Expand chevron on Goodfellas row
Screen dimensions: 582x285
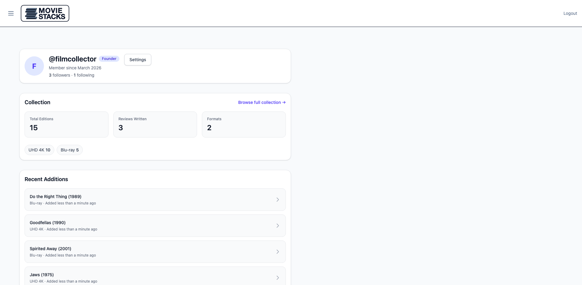[278, 226]
